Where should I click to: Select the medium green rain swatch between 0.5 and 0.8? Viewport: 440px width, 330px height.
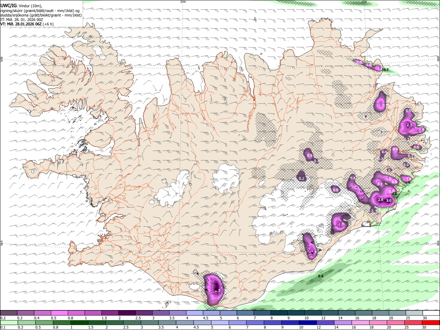[44, 323]
